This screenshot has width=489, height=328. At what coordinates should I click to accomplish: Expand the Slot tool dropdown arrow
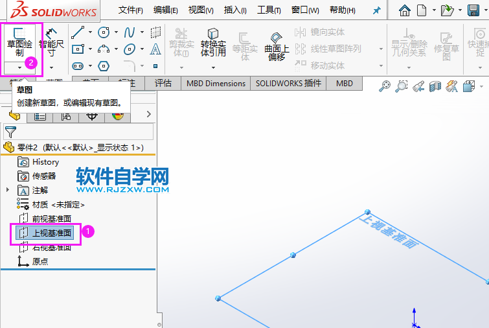[x=91, y=66]
